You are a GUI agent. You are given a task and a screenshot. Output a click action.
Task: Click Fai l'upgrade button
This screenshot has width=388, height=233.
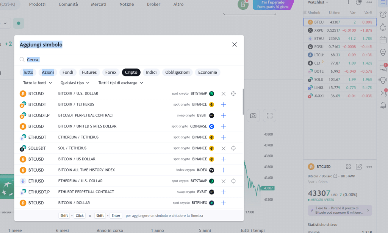[273, 5]
